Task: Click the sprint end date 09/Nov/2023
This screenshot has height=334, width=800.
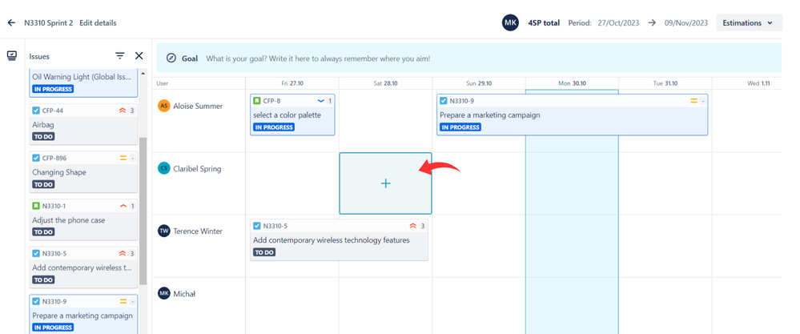Action: tap(685, 23)
